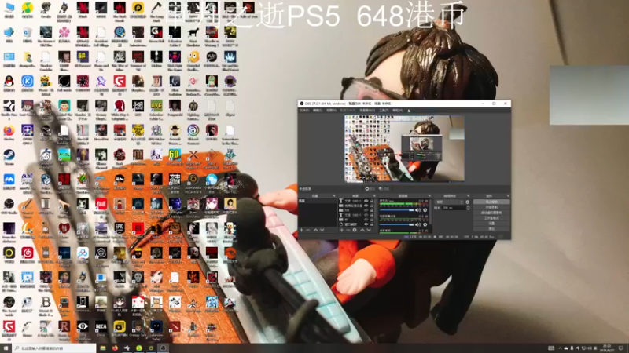The width and height of the screenshot is (629, 353).
Task: Mute the 麦克风/Aux mixer channel
Action: pyautogui.click(x=417, y=210)
